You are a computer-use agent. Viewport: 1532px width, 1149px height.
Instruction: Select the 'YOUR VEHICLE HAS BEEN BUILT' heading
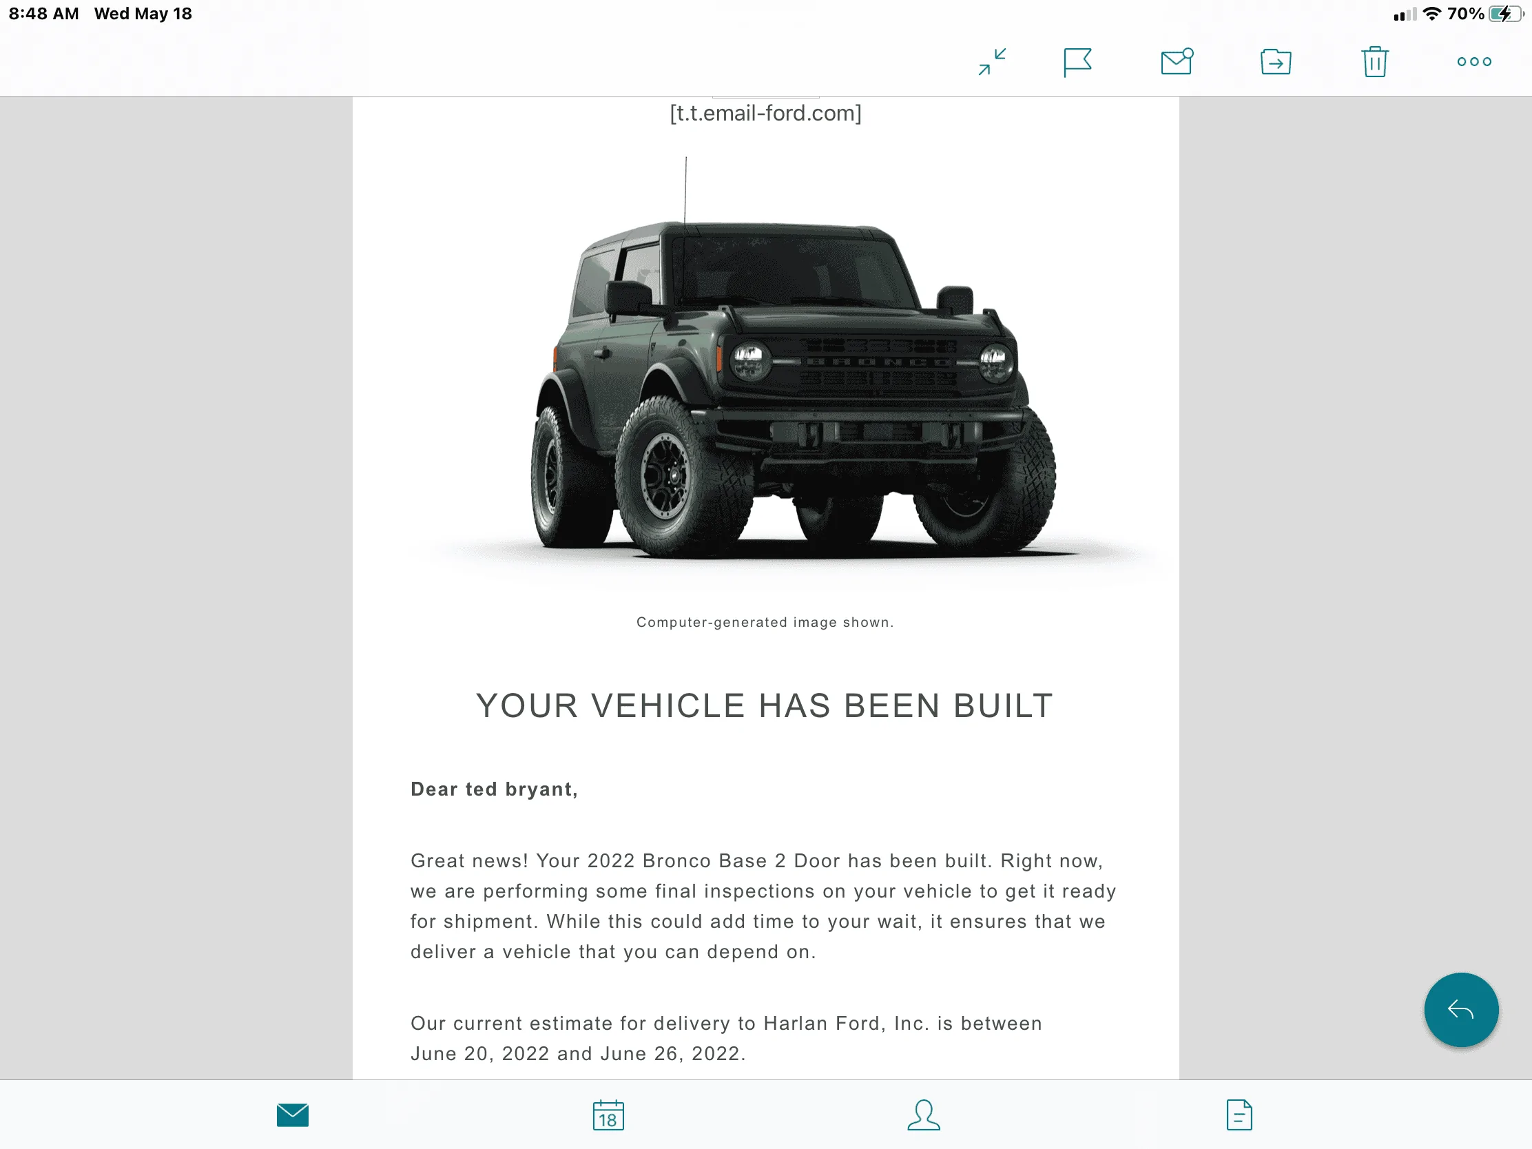click(765, 706)
